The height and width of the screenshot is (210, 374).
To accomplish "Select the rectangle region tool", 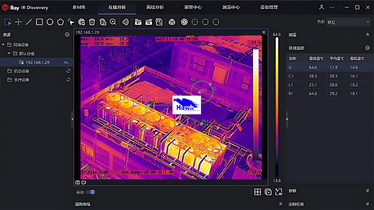I will coord(39,22).
